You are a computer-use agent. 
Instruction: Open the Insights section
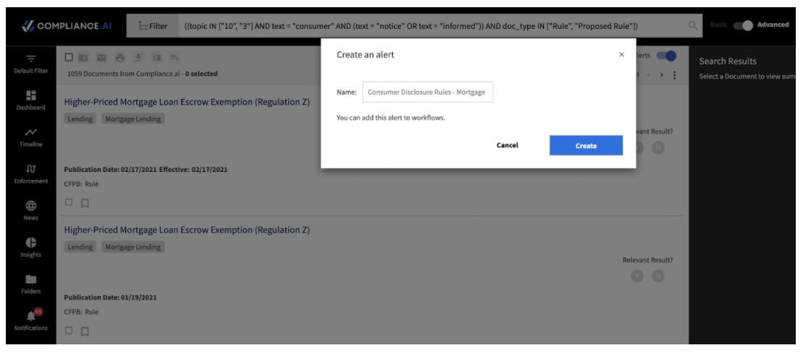[x=30, y=248]
